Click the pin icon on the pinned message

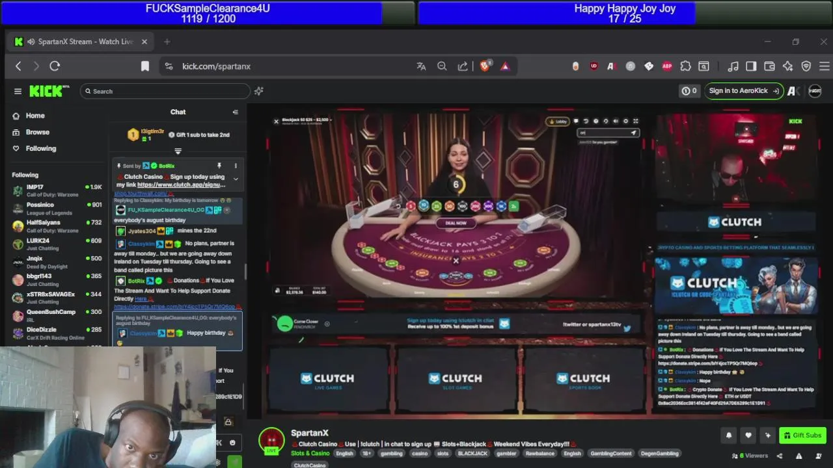pos(219,166)
